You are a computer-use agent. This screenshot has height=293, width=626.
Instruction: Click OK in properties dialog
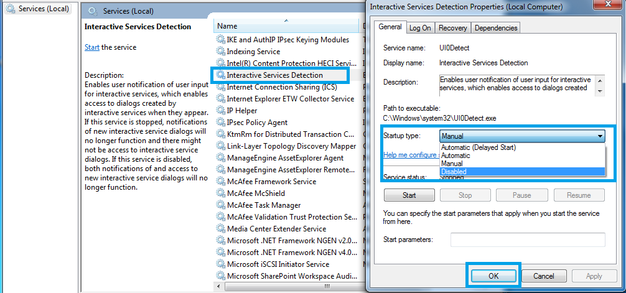click(x=493, y=276)
